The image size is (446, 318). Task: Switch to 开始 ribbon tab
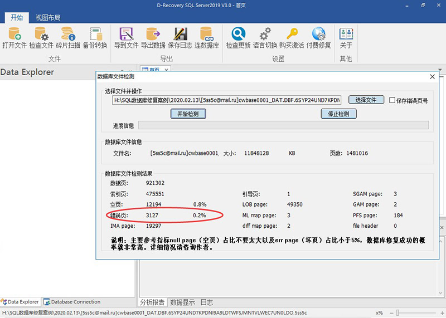(17, 18)
